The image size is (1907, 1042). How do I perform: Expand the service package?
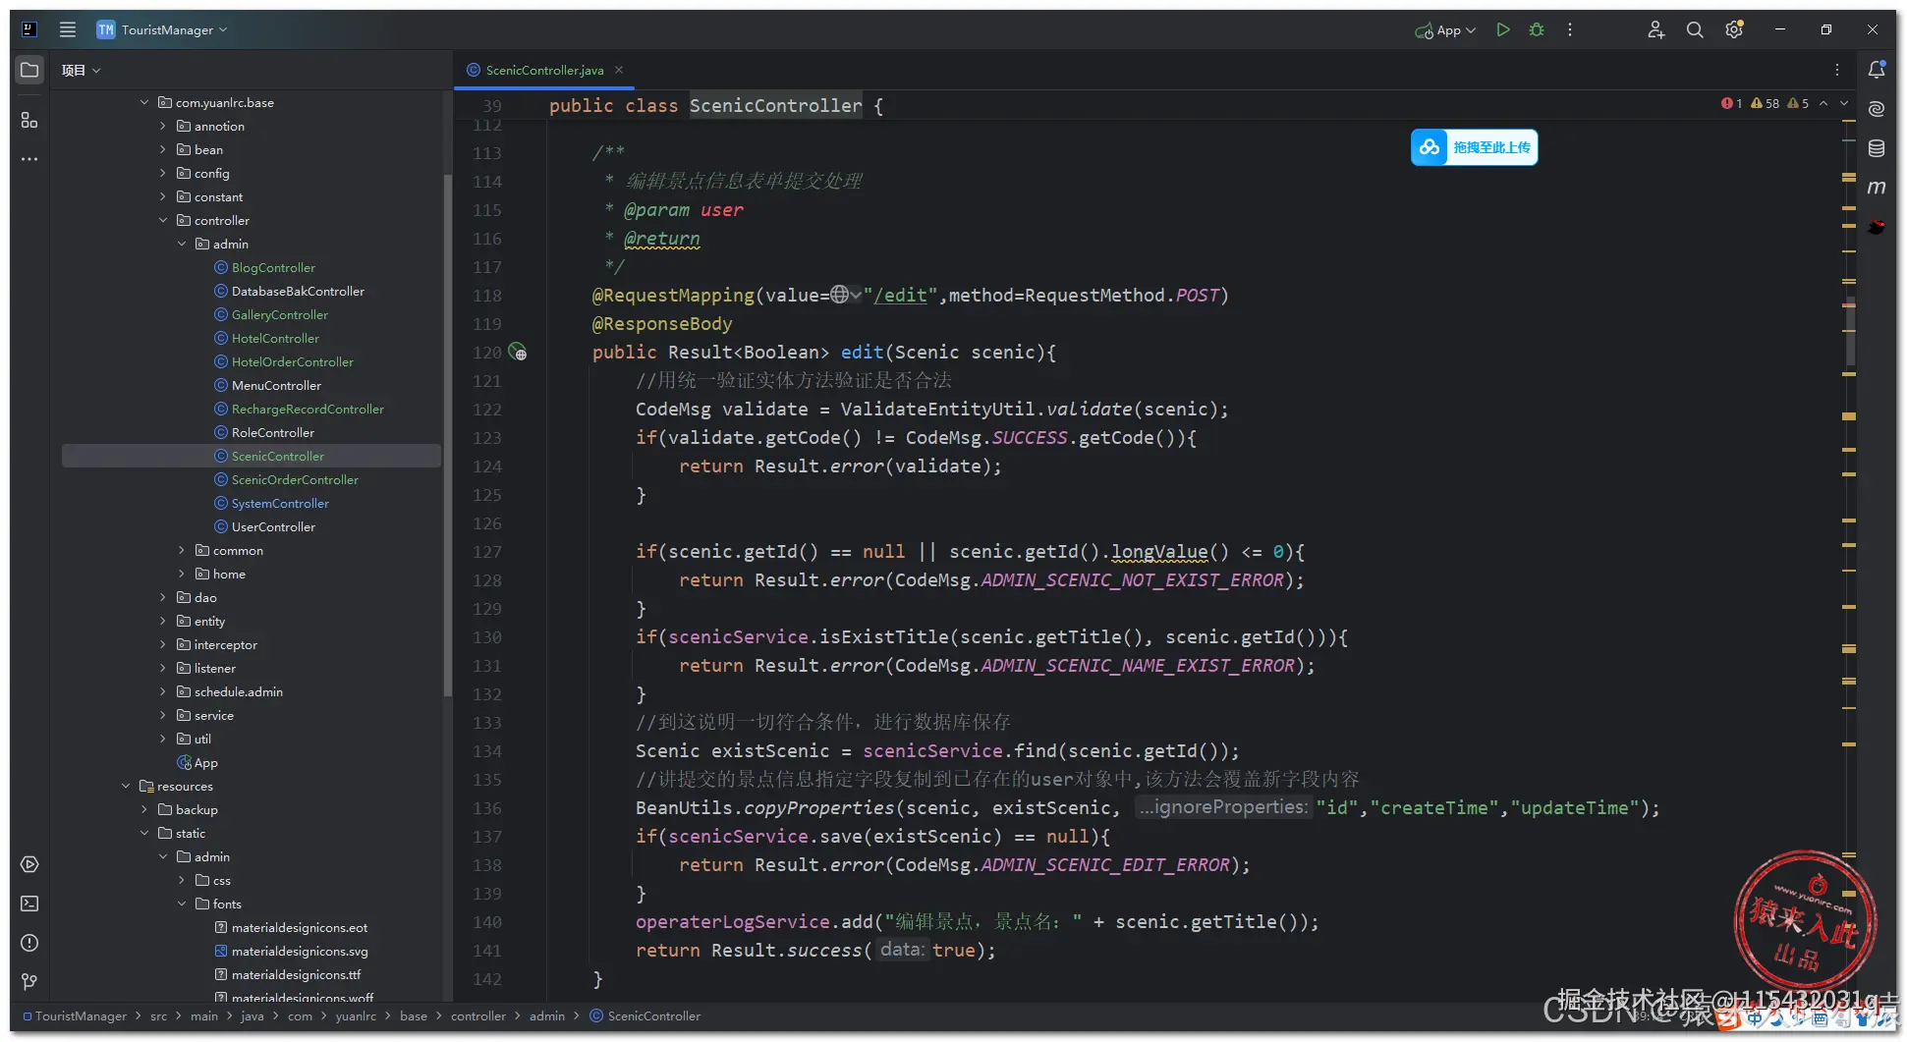tap(163, 715)
